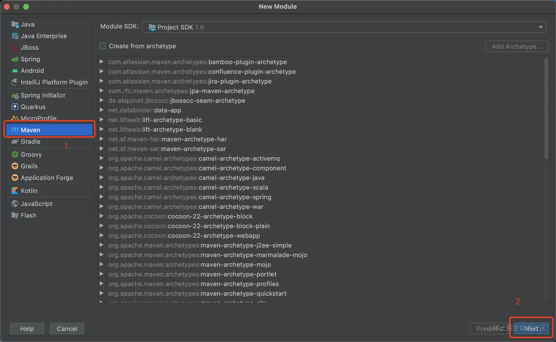Click the Kotlin logo icon
Image resolution: width=556 pixels, height=342 pixels.
pos(15,191)
